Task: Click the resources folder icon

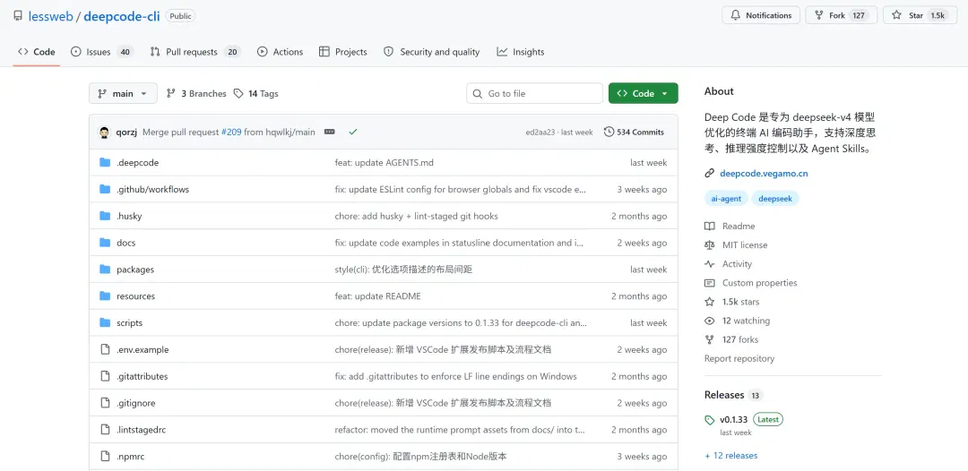Action: coord(104,295)
